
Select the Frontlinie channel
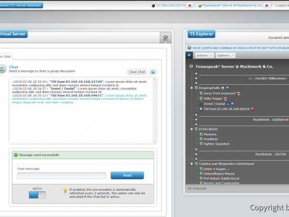[x=211, y=139]
